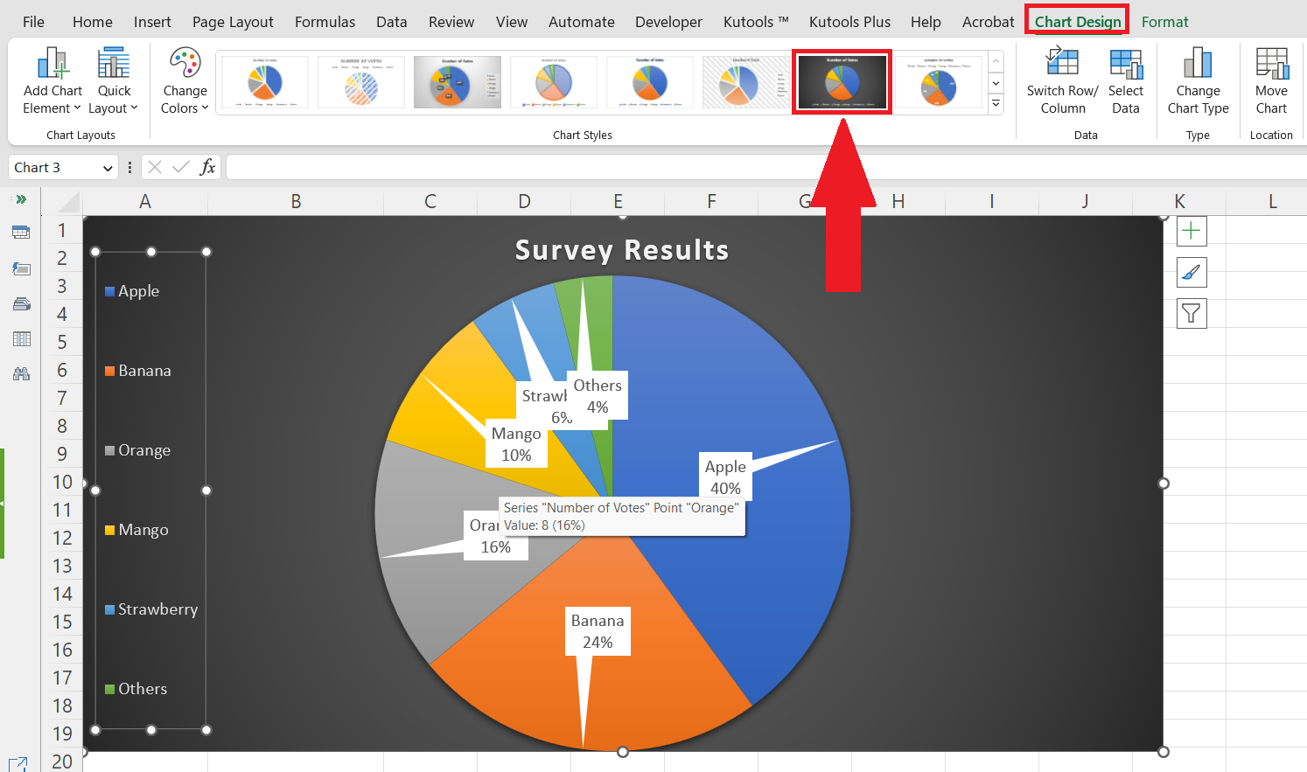This screenshot has height=772, width=1307.
Task: Select the Strawberry legend entry
Action: click(151, 609)
